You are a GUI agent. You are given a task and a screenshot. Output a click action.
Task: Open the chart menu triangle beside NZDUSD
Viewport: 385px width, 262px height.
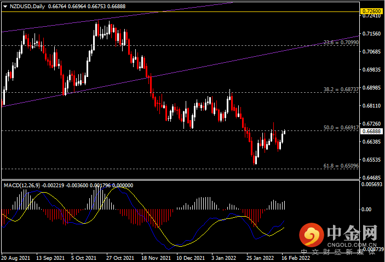point(5,7)
